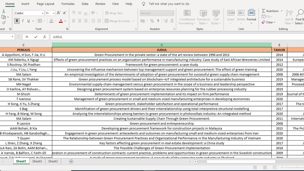304x171 pixels.
Task: Toggle Italic formatting
Action: [23, 21]
